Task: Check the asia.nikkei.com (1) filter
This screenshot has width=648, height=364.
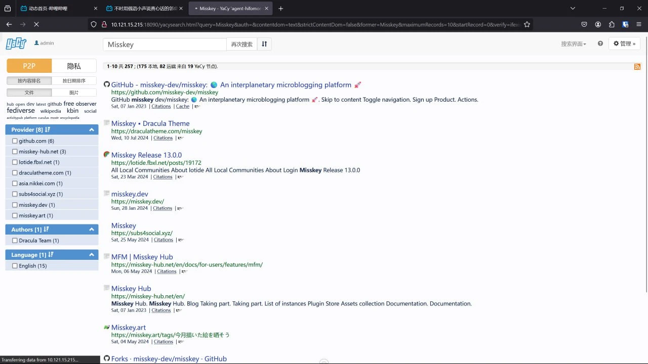Action: pos(15,184)
